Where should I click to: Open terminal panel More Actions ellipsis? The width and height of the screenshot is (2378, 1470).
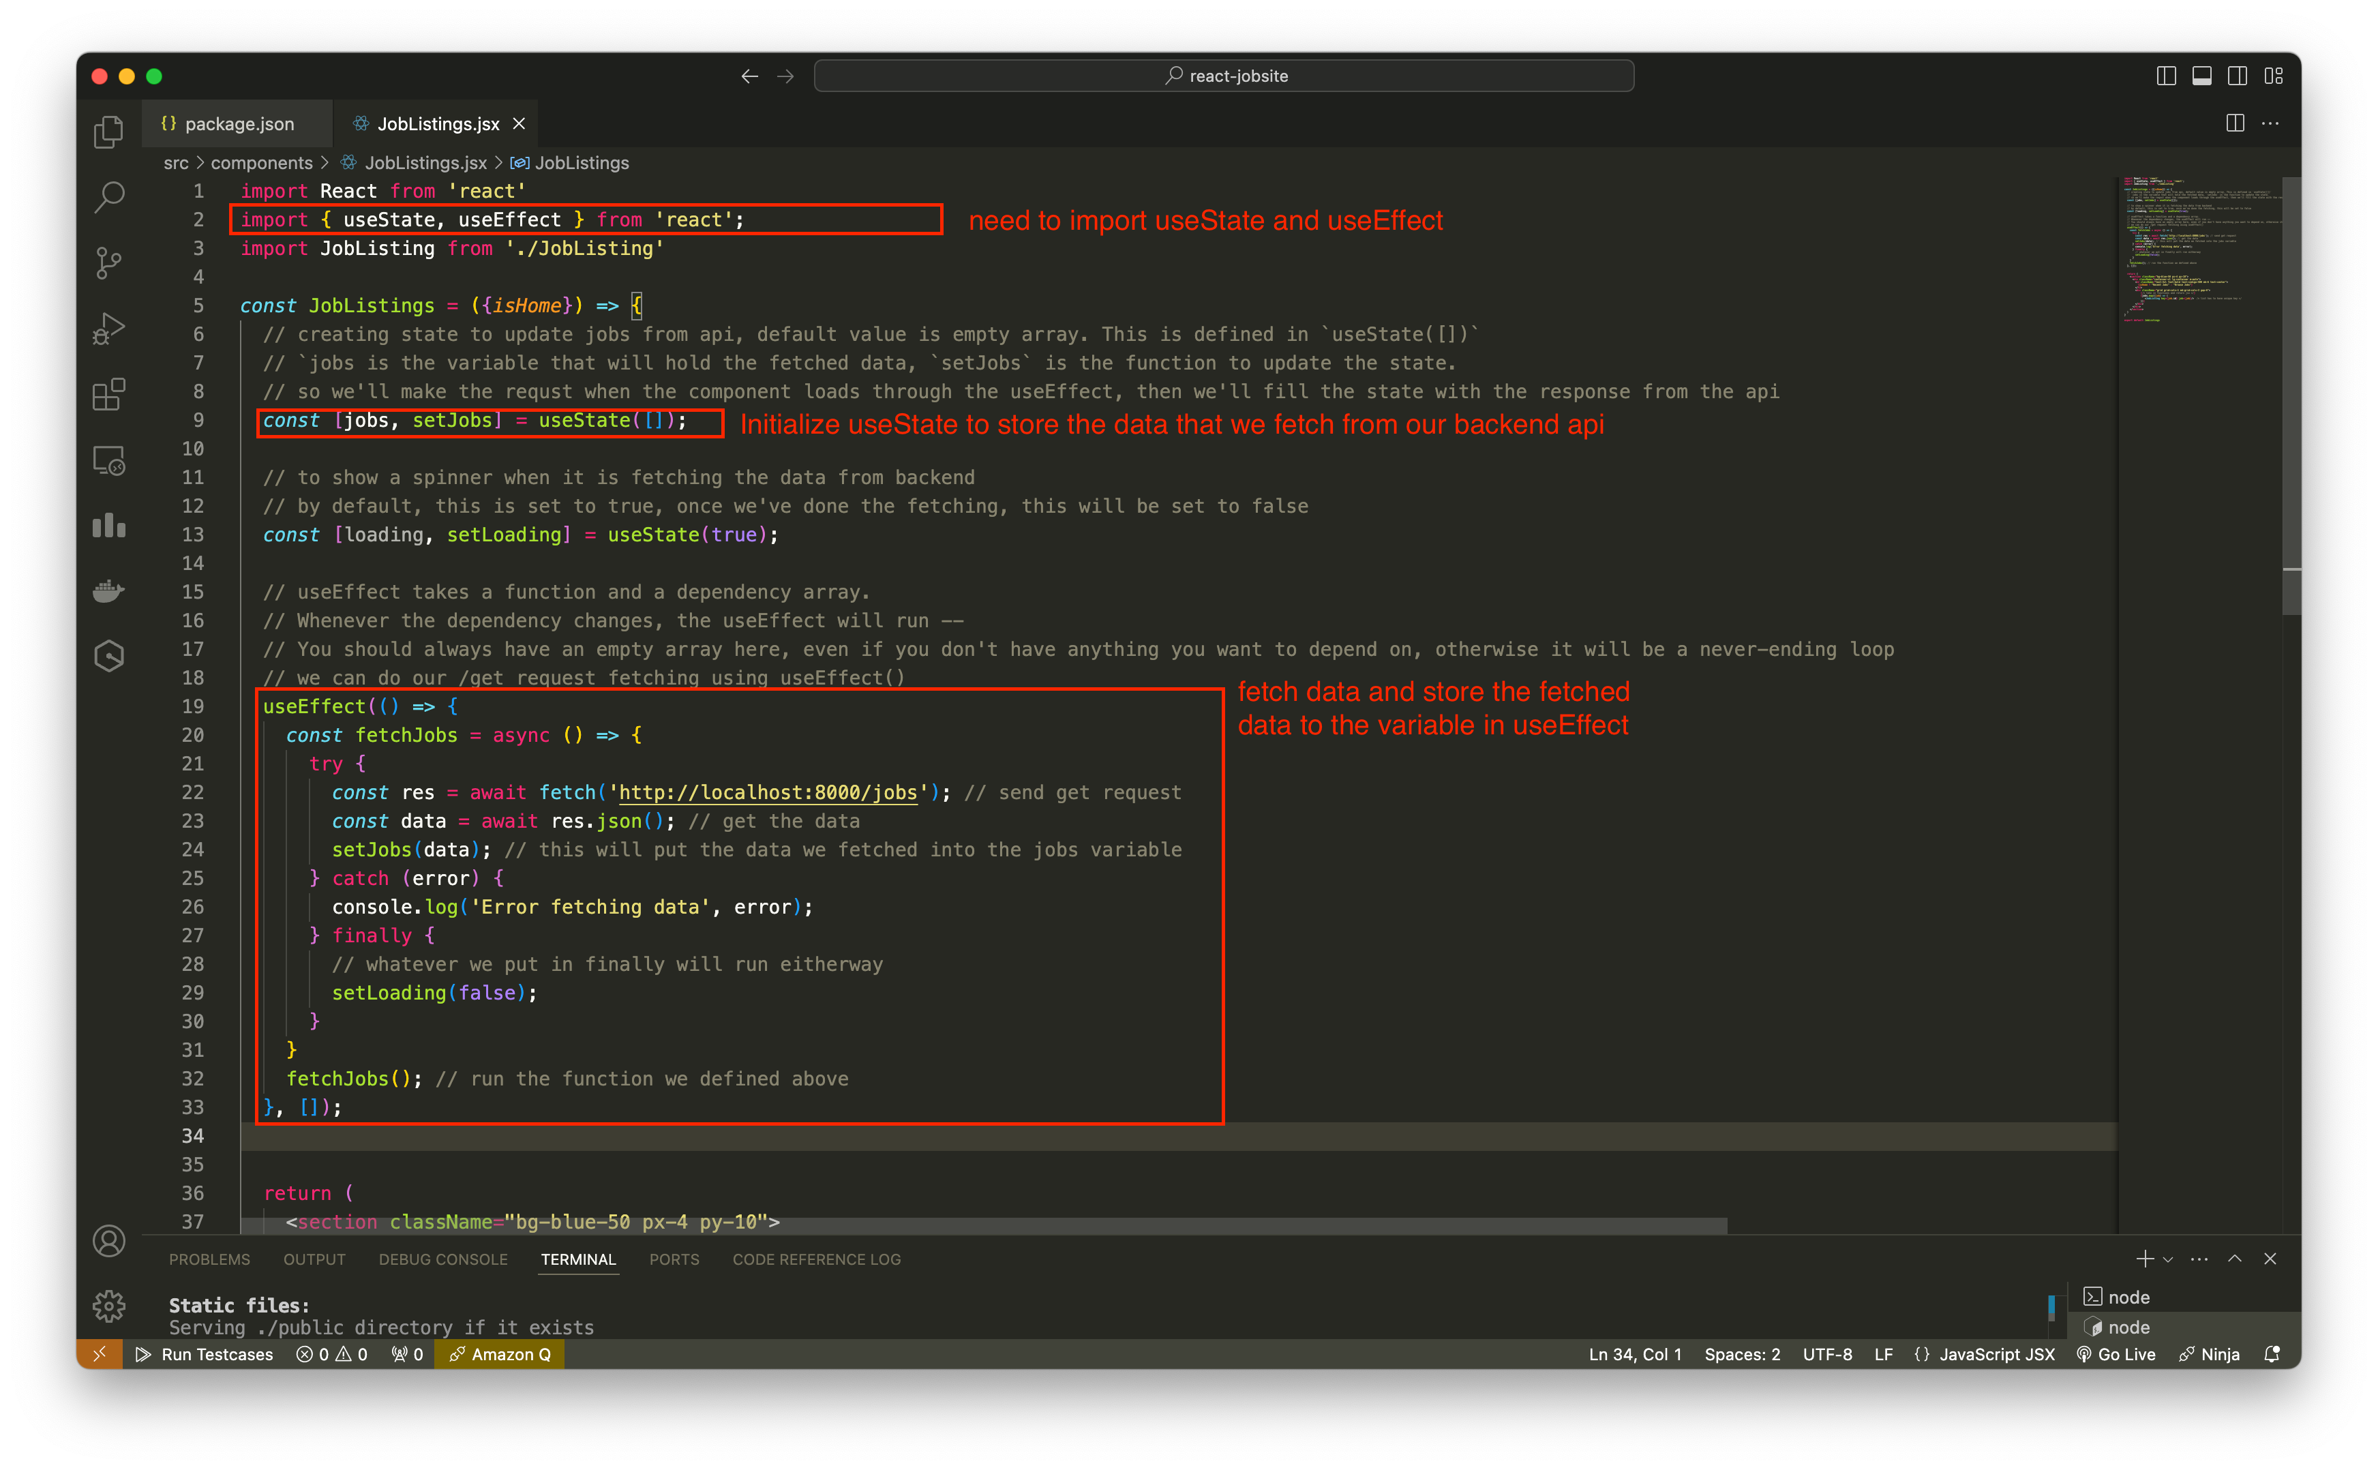[2199, 1259]
